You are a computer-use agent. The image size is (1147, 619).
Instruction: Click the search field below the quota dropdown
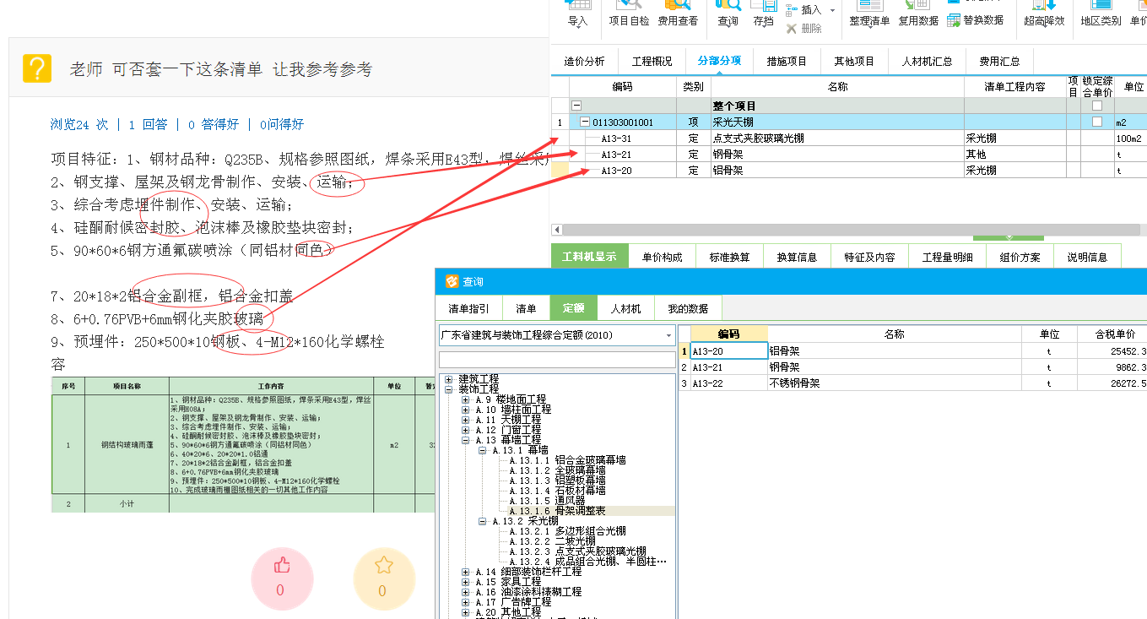(557, 360)
